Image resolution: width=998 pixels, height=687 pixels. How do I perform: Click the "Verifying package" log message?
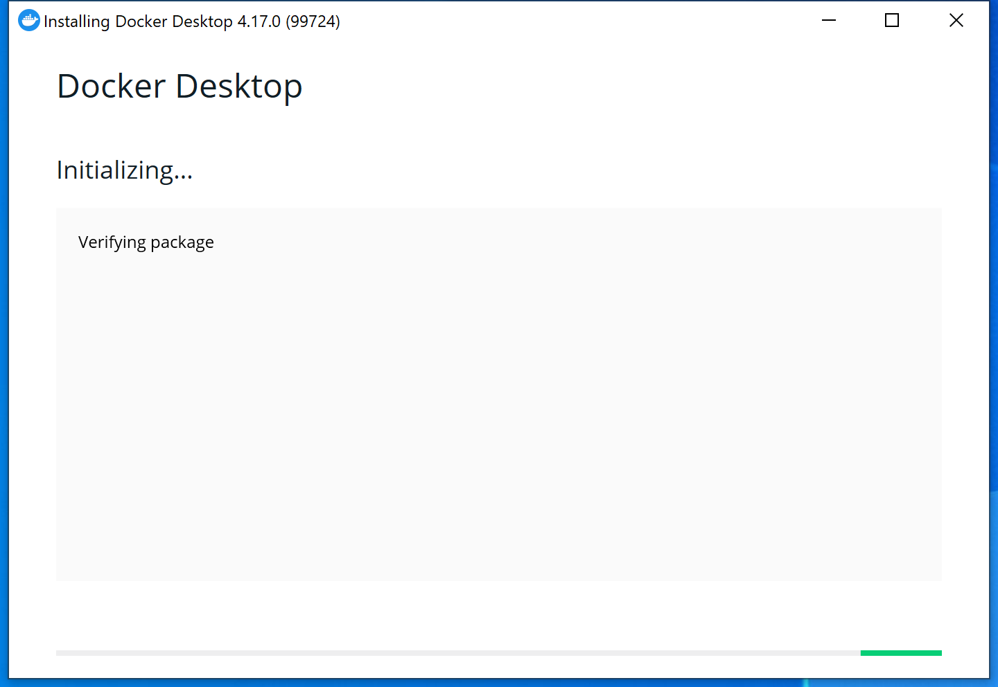click(146, 242)
